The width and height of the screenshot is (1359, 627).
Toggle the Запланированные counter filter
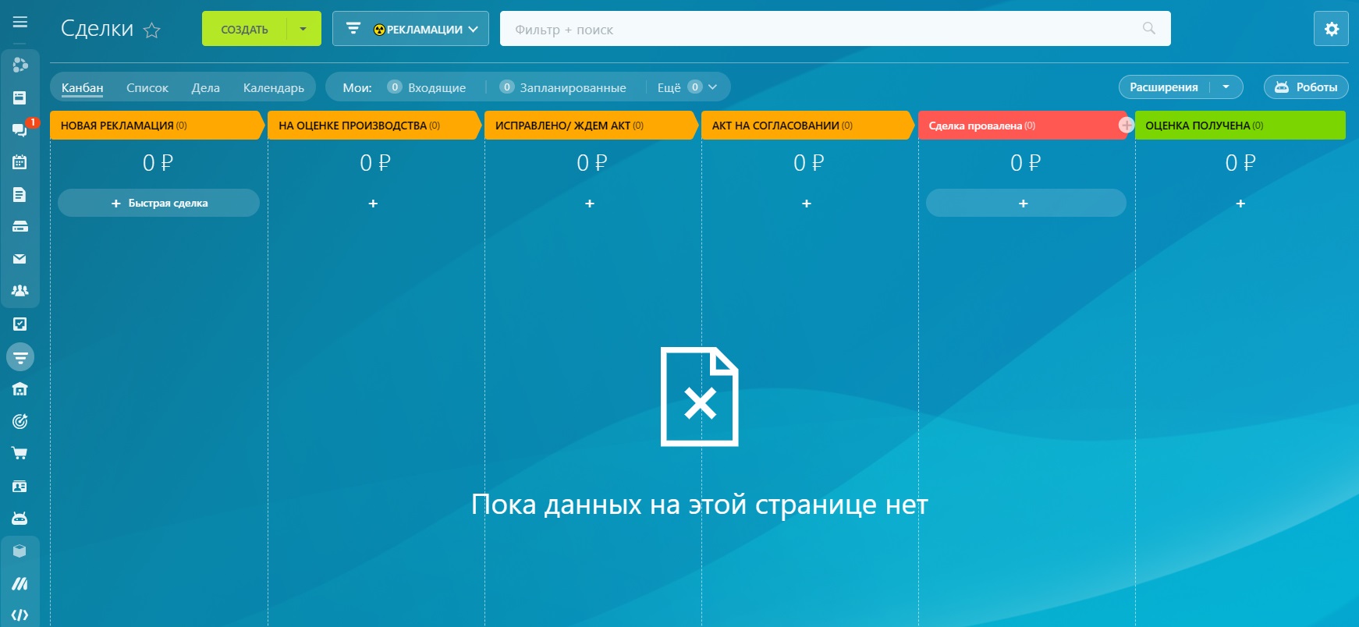[563, 87]
